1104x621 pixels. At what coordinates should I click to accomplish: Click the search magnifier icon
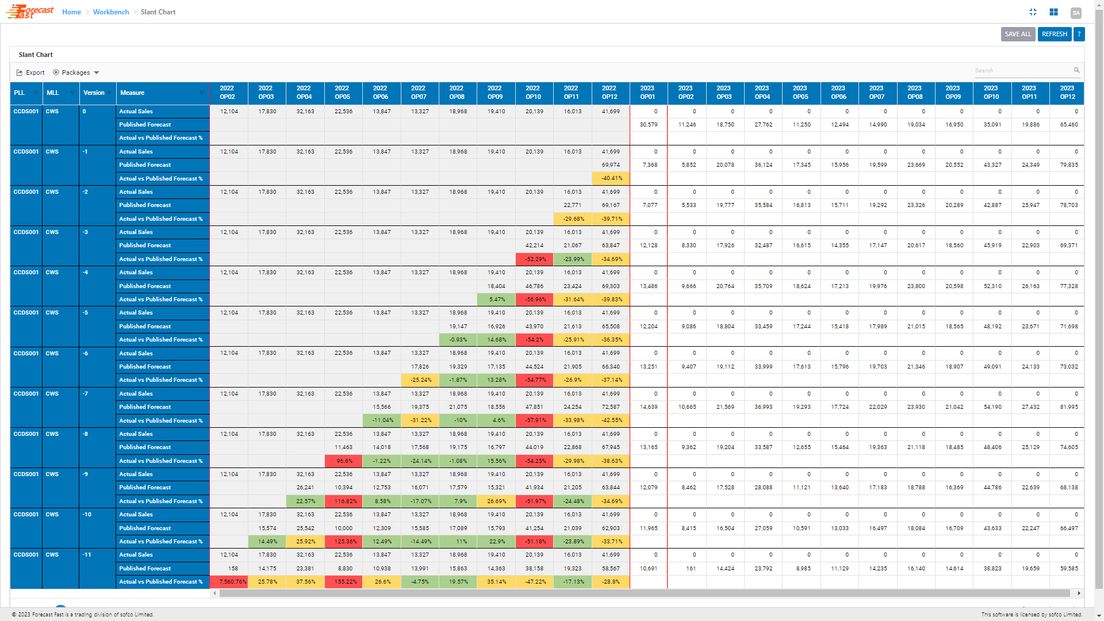[1076, 70]
